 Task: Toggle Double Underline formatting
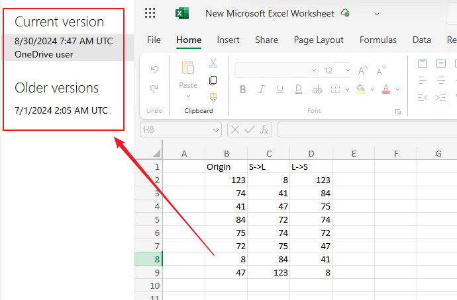click(299, 89)
